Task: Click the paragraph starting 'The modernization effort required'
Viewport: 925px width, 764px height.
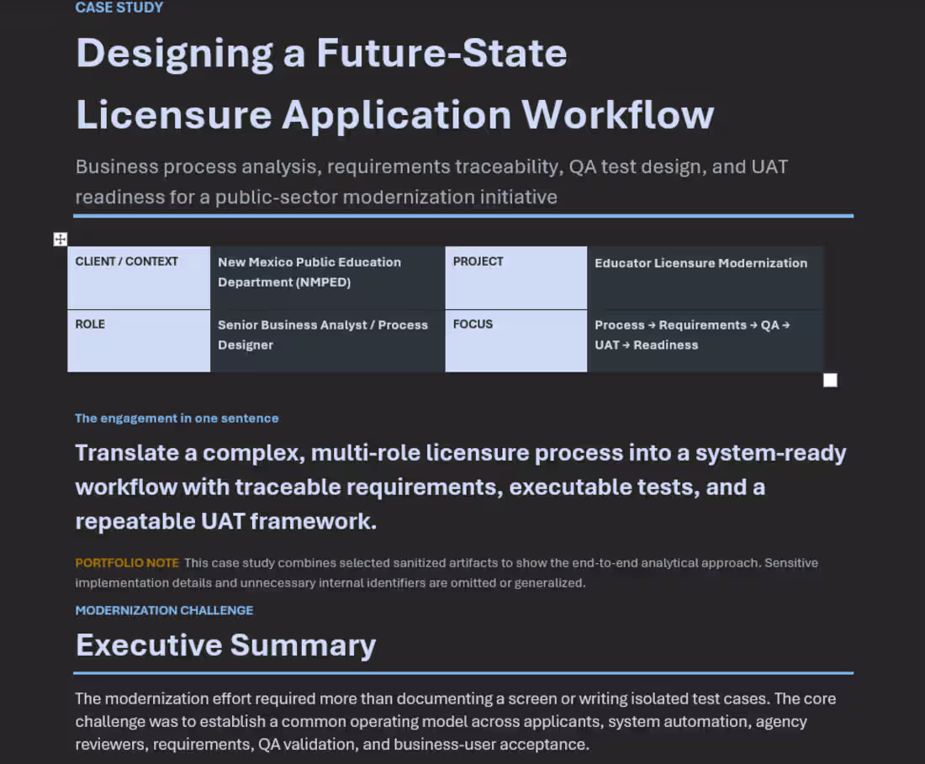Action: point(456,721)
